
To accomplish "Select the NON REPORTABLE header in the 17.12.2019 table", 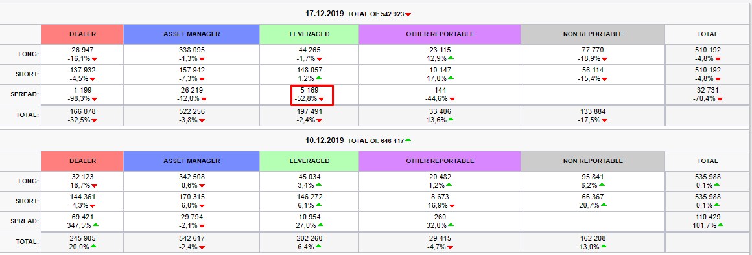I will pyautogui.click(x=593, y=34).
